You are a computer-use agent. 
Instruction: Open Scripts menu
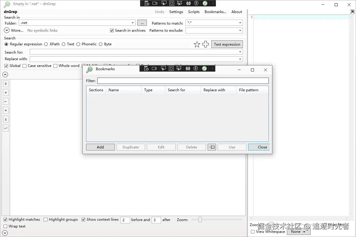194,12
